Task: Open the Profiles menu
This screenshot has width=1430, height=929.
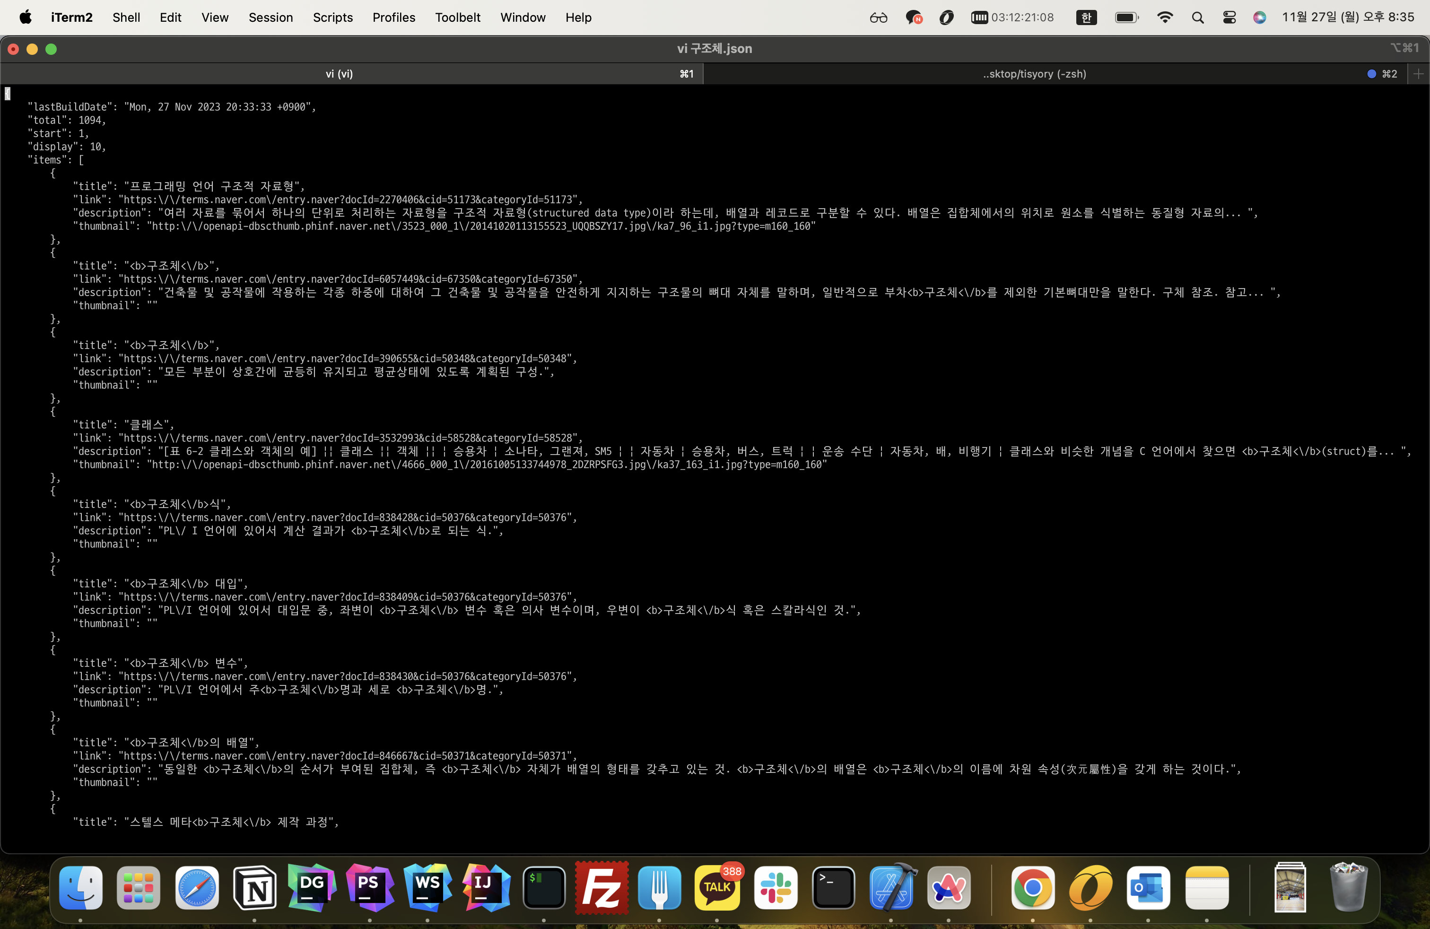Action: (393, 18)
